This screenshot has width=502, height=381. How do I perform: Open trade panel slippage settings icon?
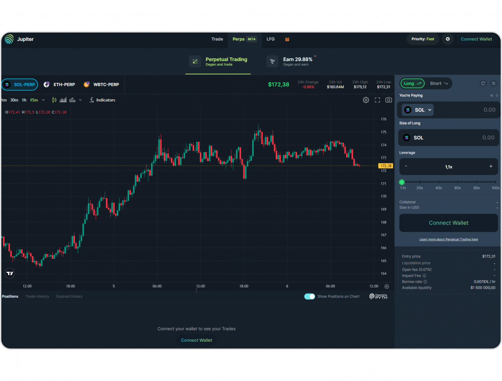coord(494,83)
